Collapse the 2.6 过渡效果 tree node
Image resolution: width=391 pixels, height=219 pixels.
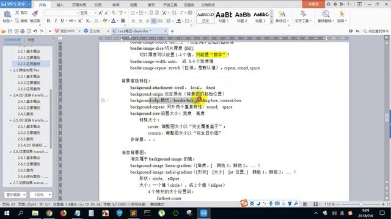click(x=11, y=151)
